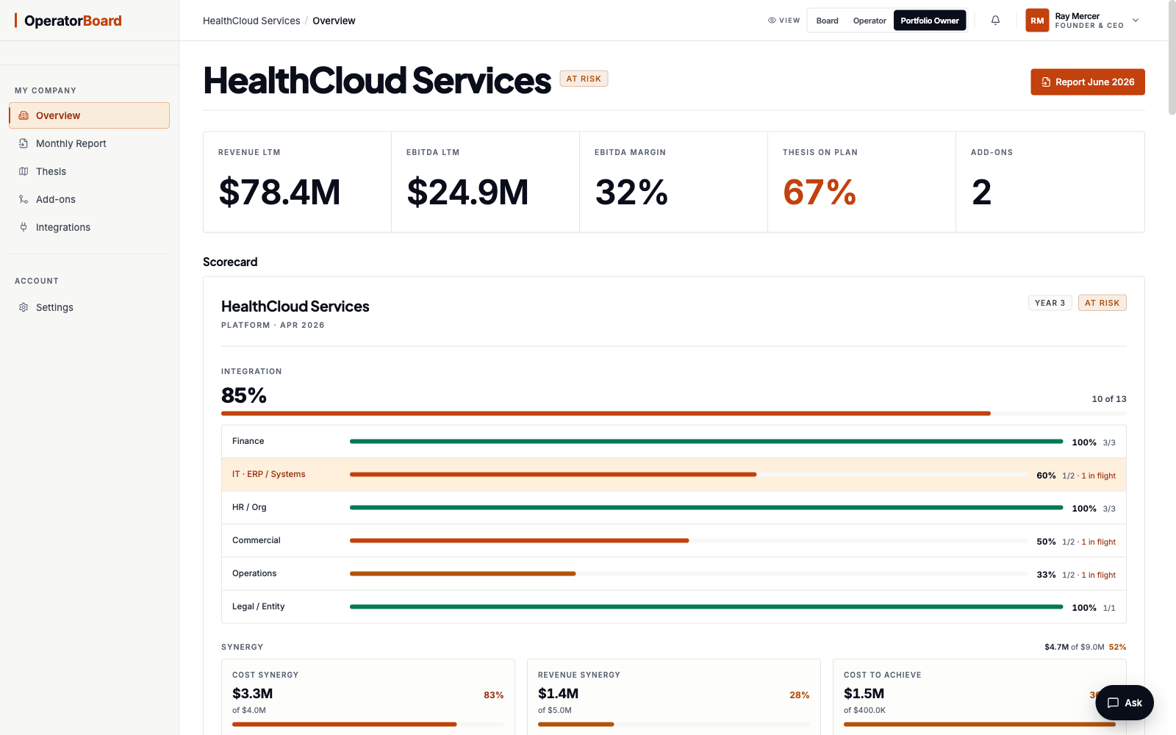Click the Add-ons branch icon

[x=24, y=199]
